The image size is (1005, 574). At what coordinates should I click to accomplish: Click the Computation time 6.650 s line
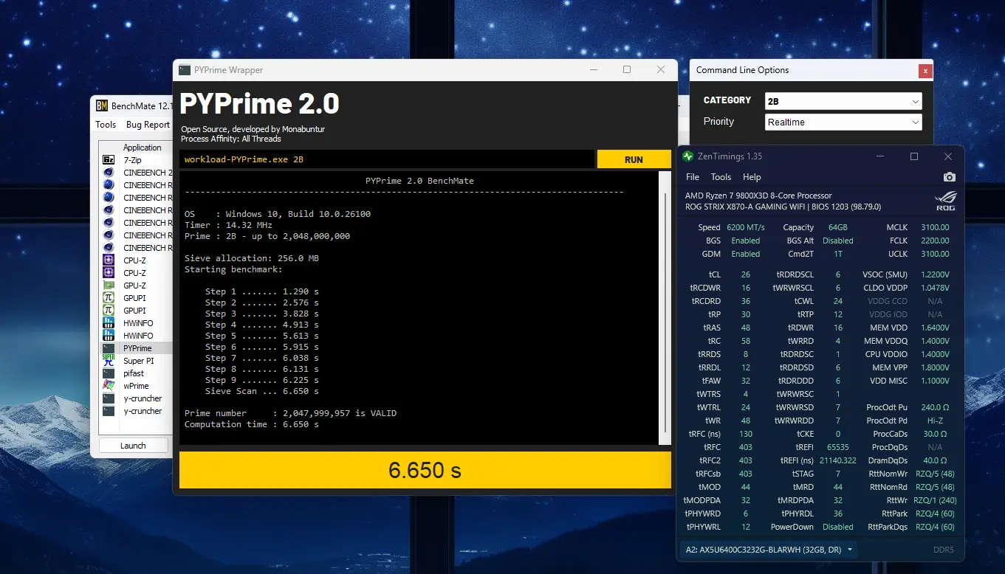[252, 424]
